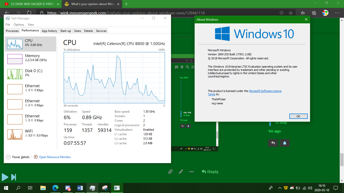Open the browser Favorites list icon
The image size is (344, 193).
point(303,13)
